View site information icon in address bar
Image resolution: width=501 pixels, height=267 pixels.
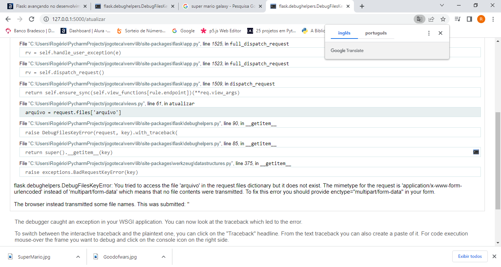tap(46, 19)
